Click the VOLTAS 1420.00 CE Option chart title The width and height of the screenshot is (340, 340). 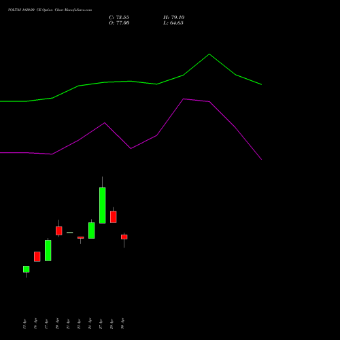tap(50, 10)
